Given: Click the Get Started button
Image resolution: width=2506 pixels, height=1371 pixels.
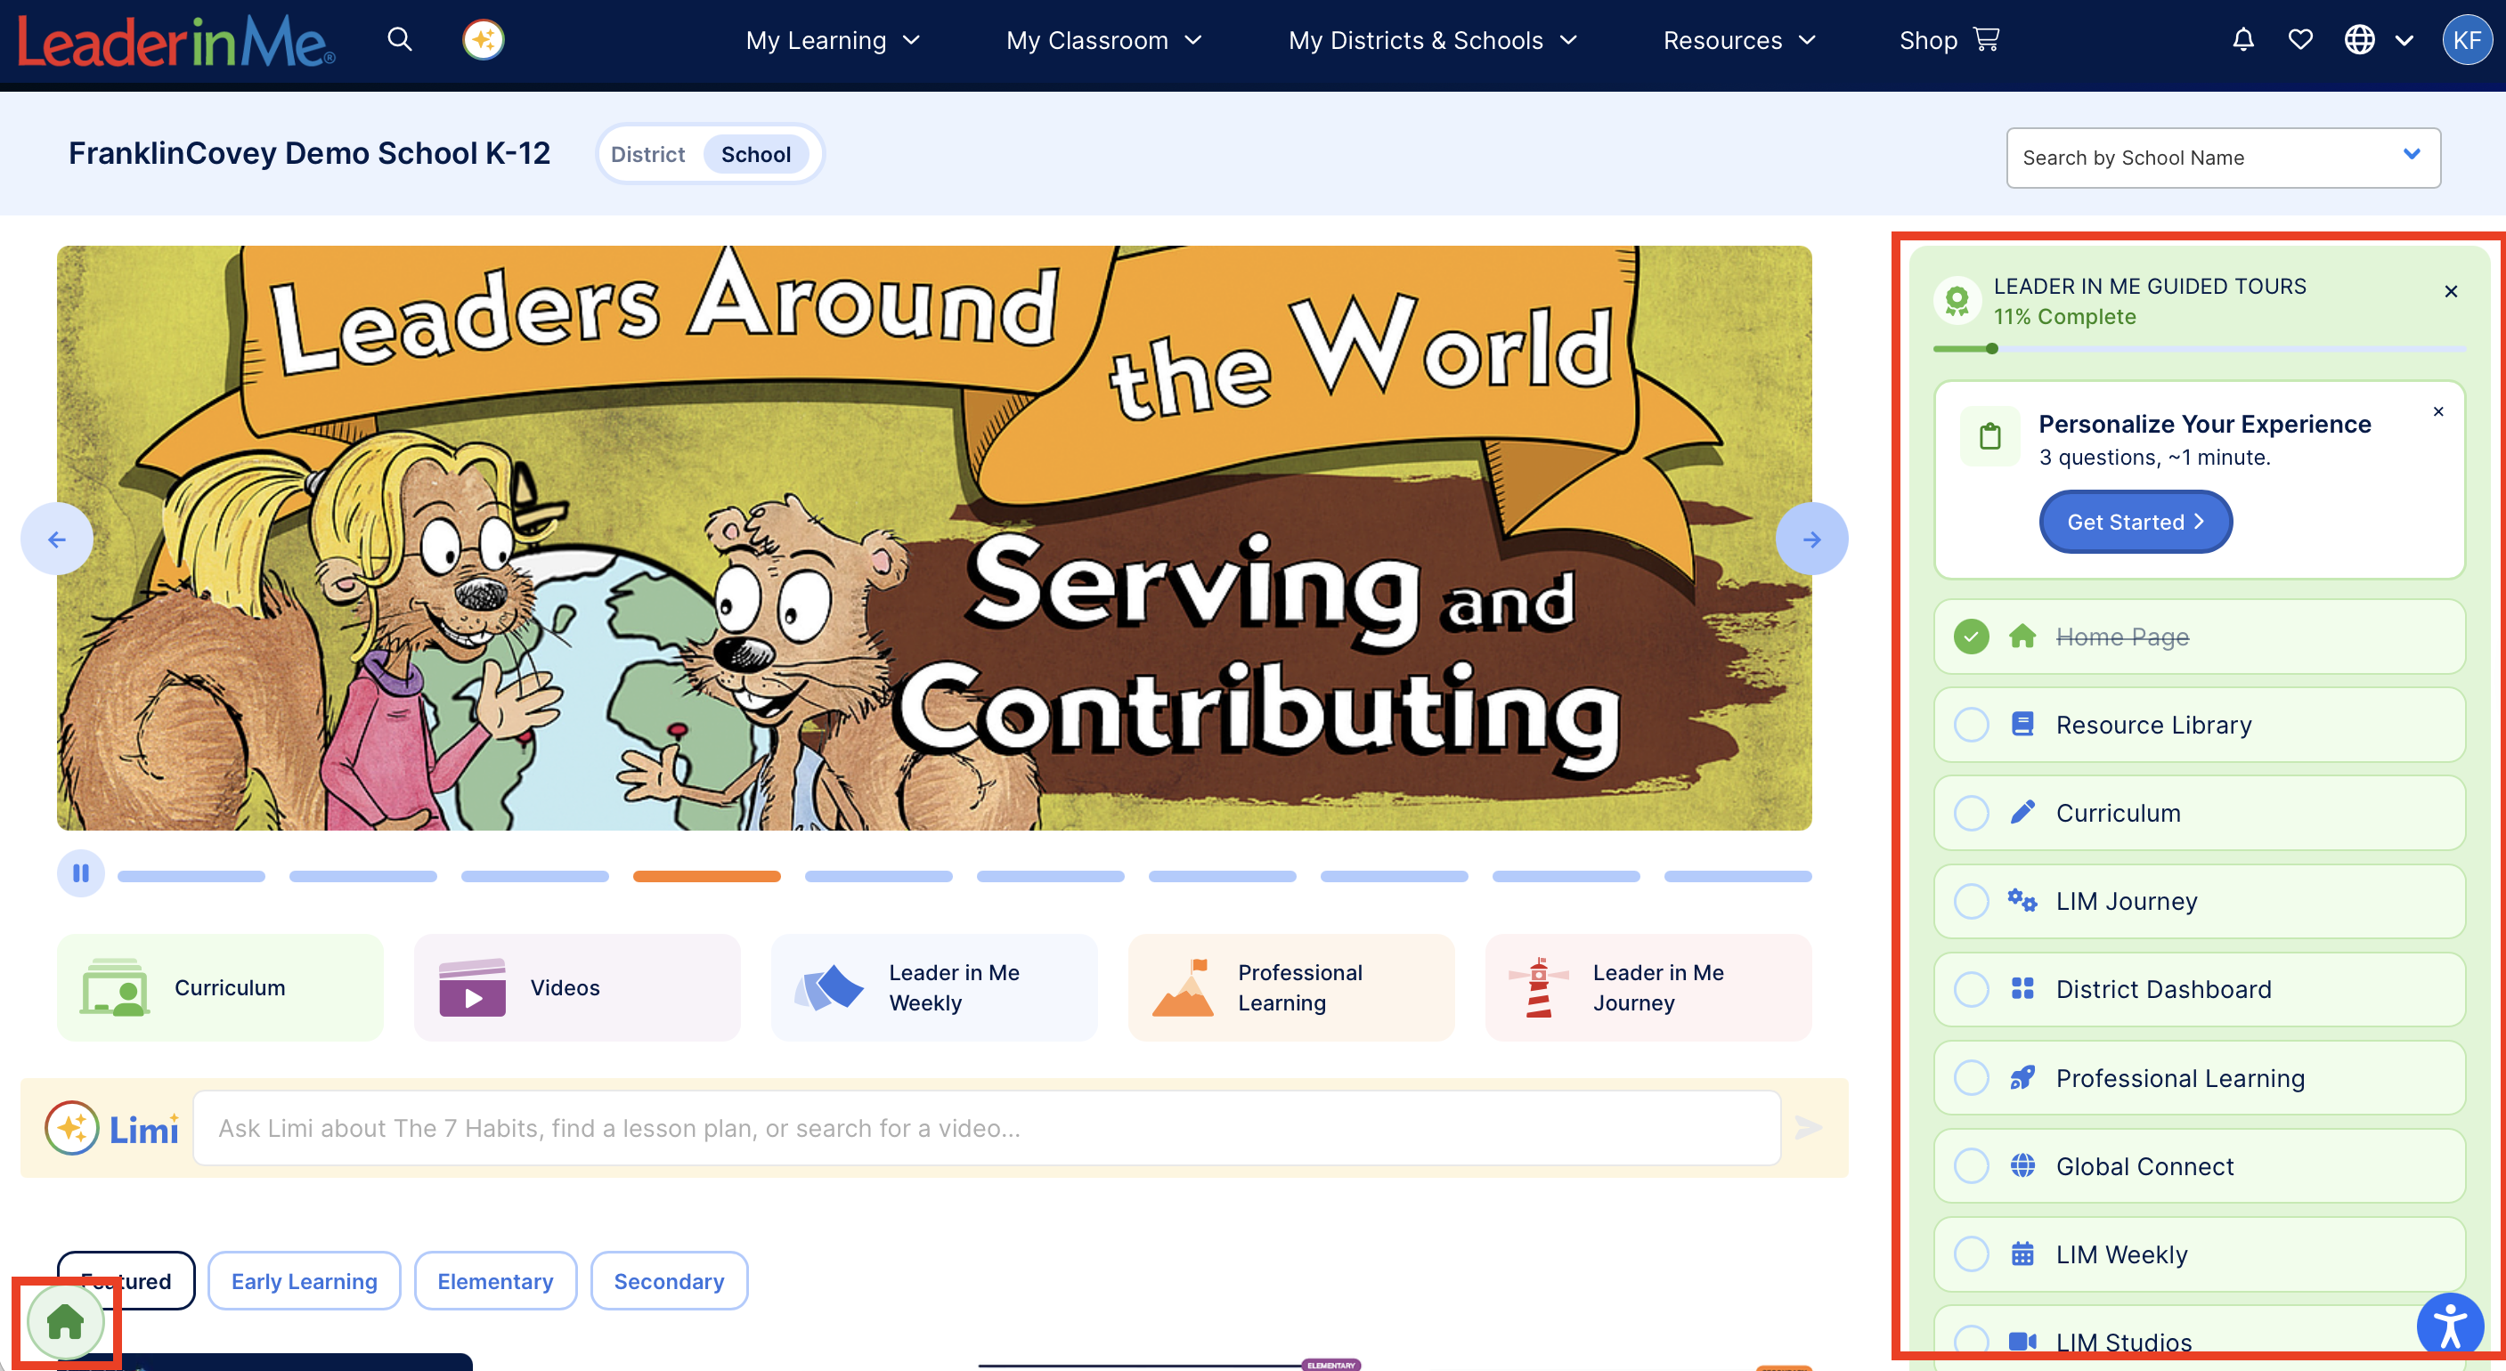Looking at the screenshot, I should [x=2136, y=523].
